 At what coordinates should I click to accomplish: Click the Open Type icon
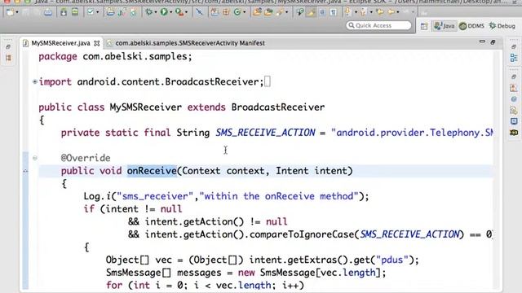click(257, 12)
